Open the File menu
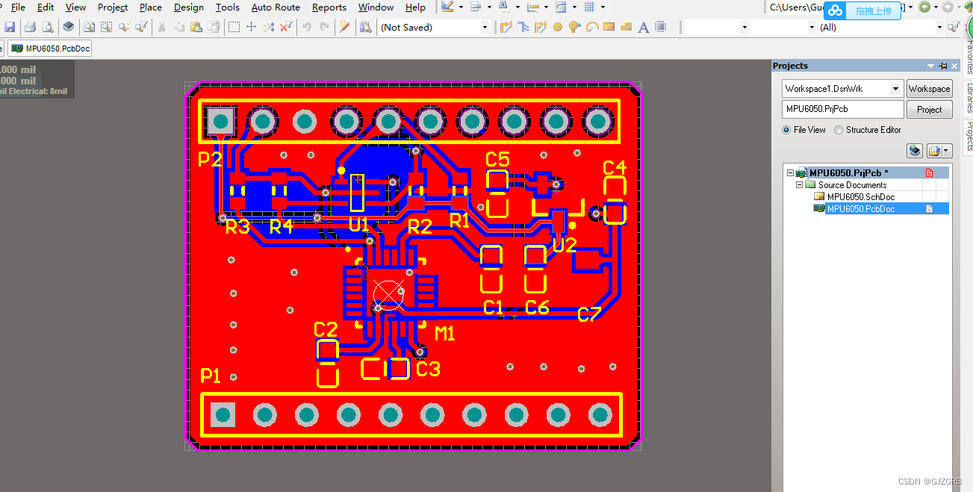973x492 pixels. 18,7
